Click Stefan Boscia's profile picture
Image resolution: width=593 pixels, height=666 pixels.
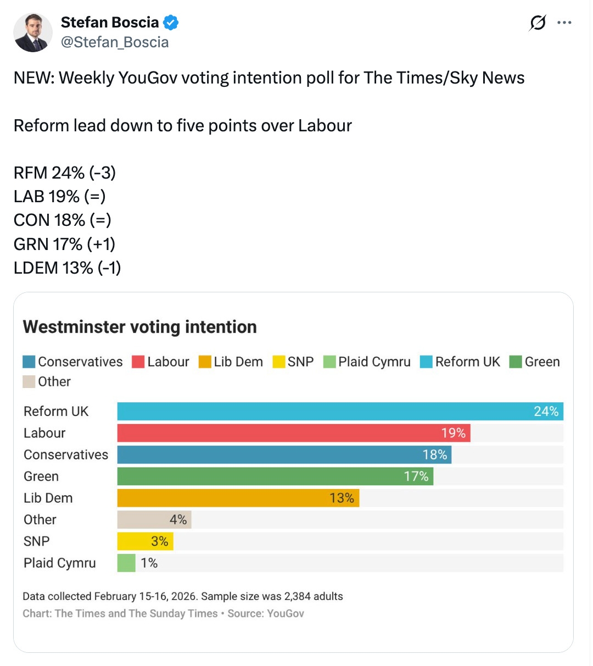33,32
